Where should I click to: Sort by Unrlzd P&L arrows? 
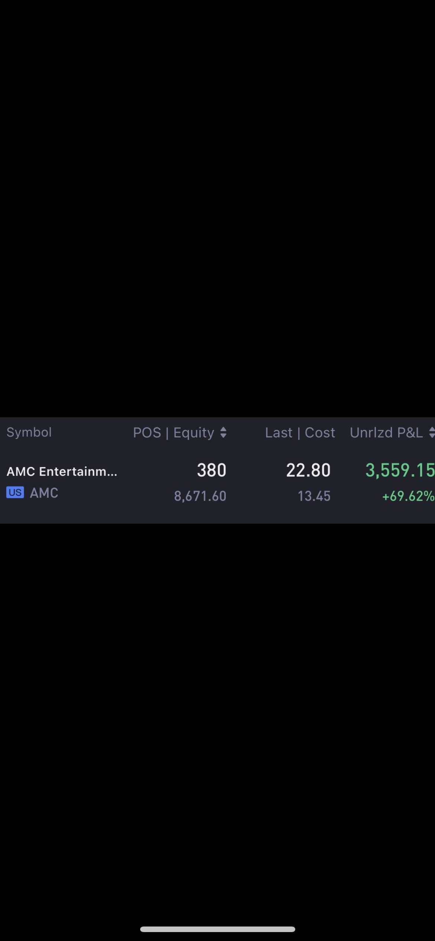[432, 433]
